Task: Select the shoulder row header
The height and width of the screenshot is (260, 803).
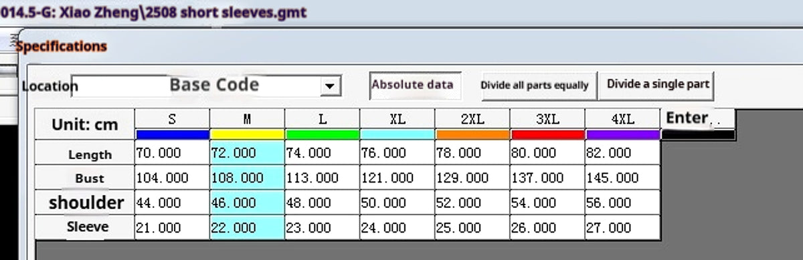Action: pyautogui.click(x=85, y=203)
